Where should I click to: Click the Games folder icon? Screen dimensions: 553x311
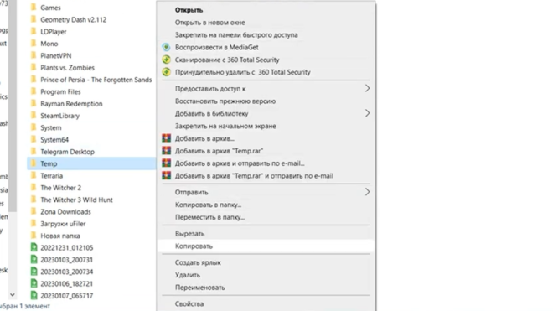[x=34, y=7]
